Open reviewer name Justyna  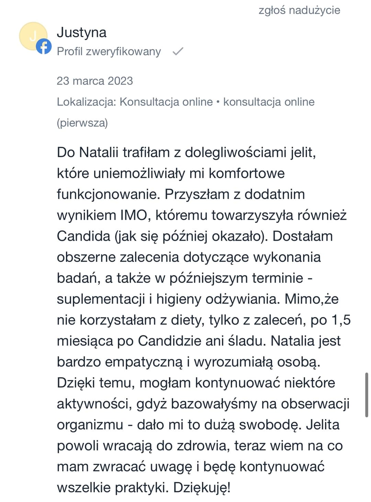click(x=81, y=32)
